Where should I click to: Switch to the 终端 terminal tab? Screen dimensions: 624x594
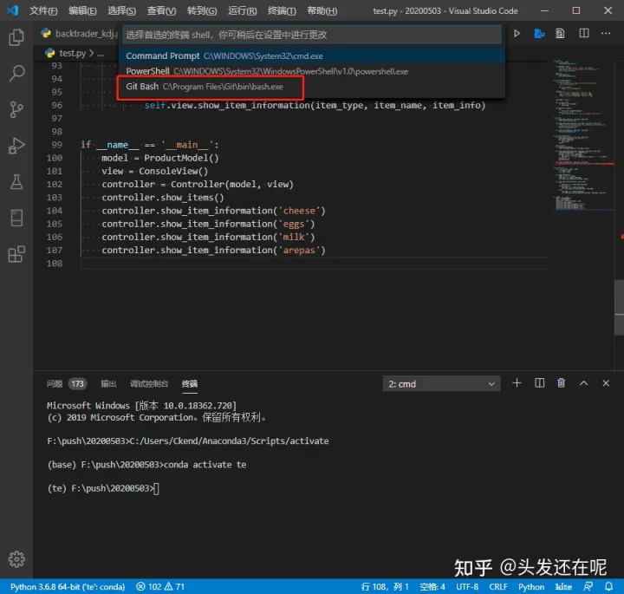[190, 383]
